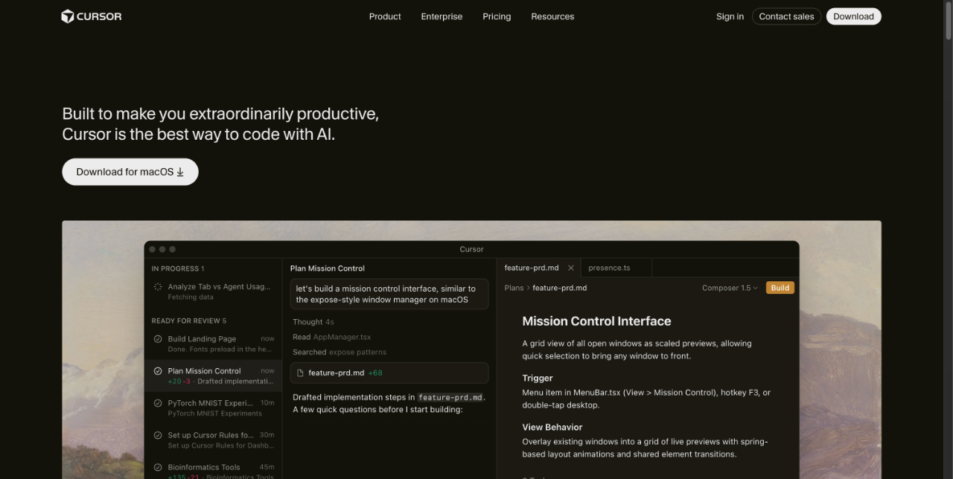
Task: Close the feature-prd.md editor tab
Action: click(571, 267)
